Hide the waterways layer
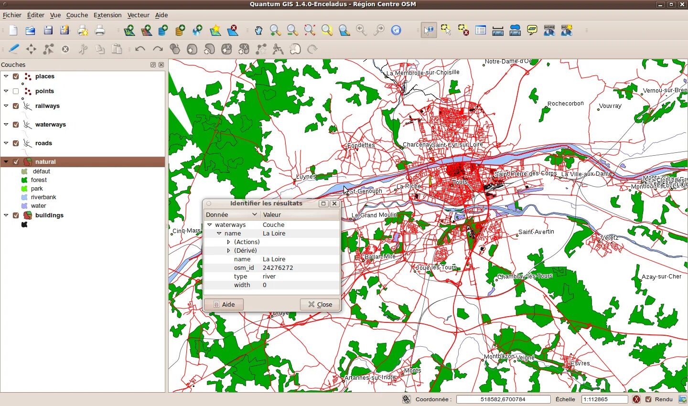 [16, 125]
